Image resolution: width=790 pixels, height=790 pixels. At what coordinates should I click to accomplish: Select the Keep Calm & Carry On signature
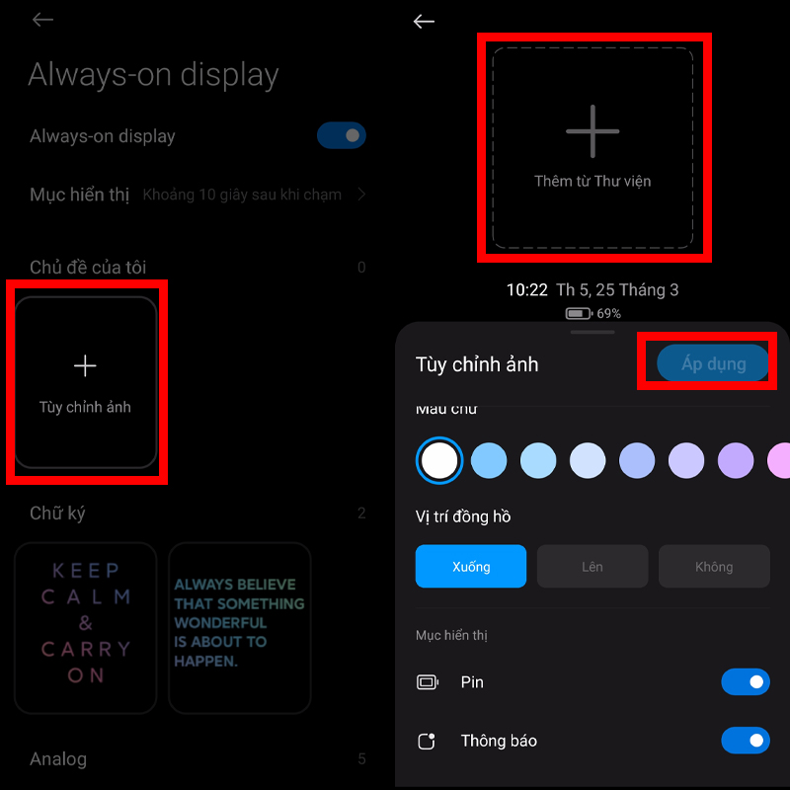point(86,628)
